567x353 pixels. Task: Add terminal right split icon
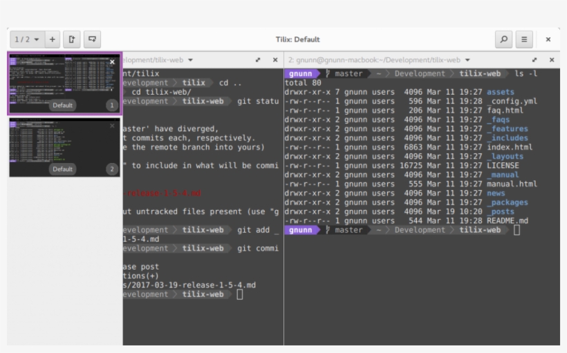pyautogui.click(x=72, y=39)
